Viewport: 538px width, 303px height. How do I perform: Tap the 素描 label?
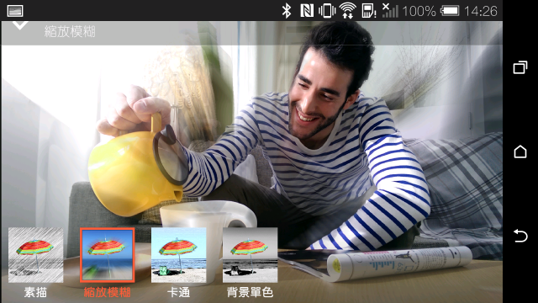click(x=35, y=292)
